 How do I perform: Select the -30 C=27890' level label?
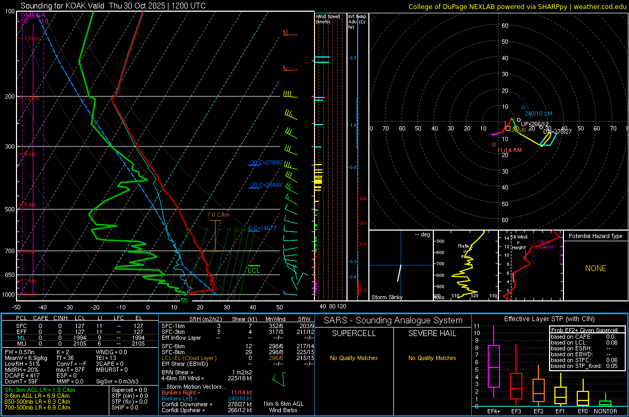[265, 162]
